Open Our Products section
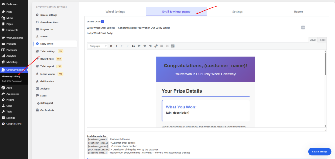Image resolution: width=335 pixels, height=159 pixels. (55, 110)
